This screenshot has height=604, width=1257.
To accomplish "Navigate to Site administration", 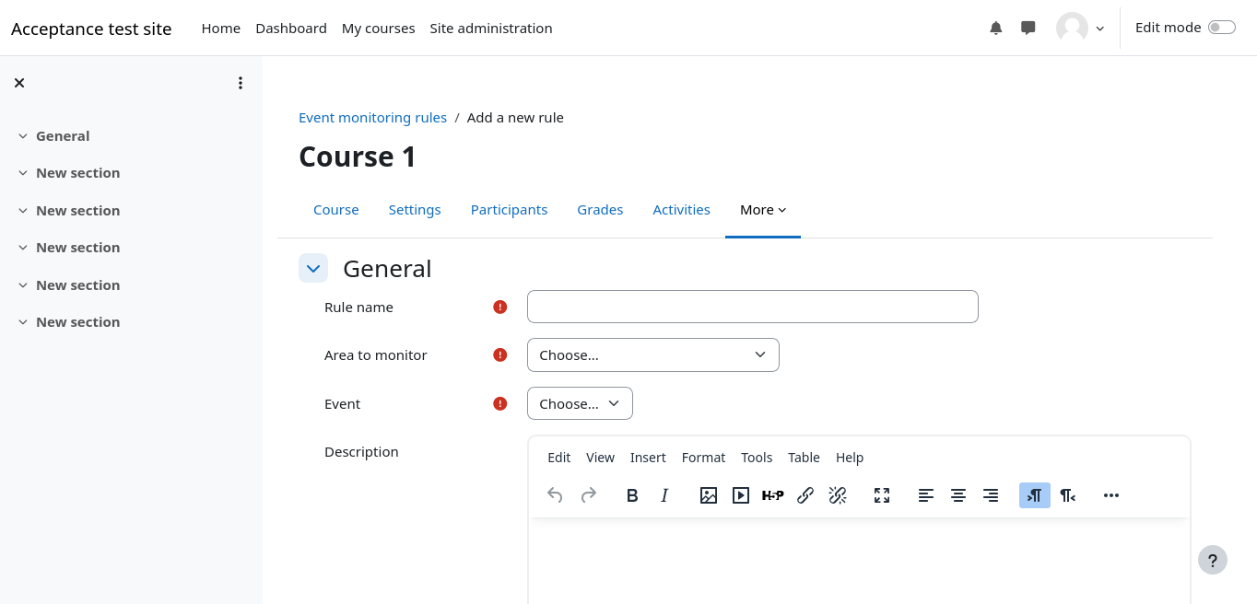I will (490, 29).
